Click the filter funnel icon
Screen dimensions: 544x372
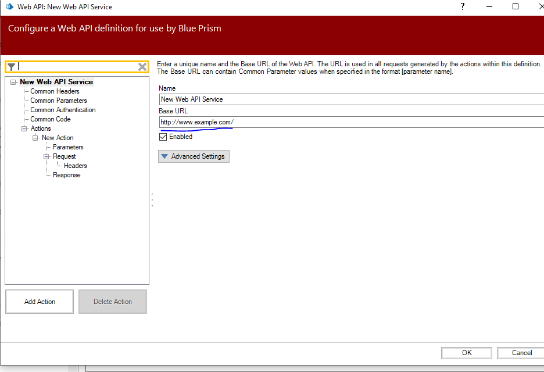point(12,67)
